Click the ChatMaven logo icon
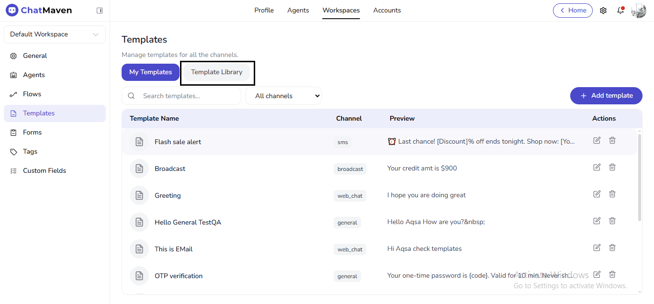Screen dimensions: 654x304 (12, 11)
